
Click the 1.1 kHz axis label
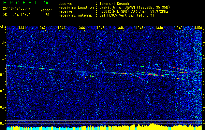(x=3, y=42)
